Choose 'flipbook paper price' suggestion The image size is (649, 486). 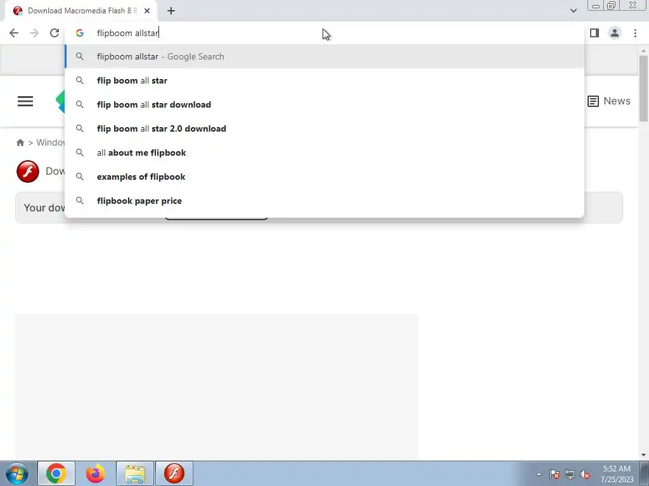[324, 201]
